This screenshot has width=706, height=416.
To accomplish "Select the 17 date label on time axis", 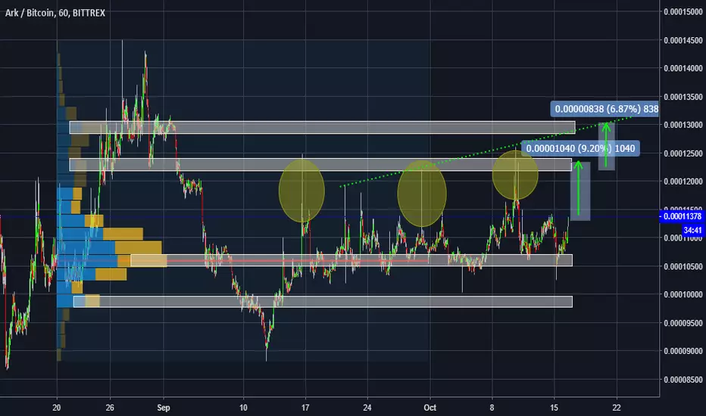I will point(305,408).
